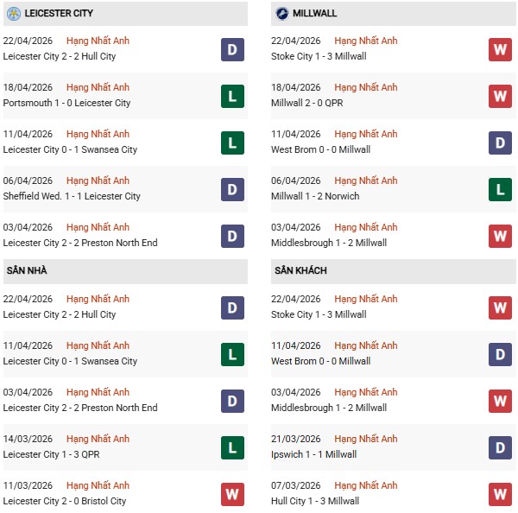Open the LEICESTER CITY team header

click(59, 14)
